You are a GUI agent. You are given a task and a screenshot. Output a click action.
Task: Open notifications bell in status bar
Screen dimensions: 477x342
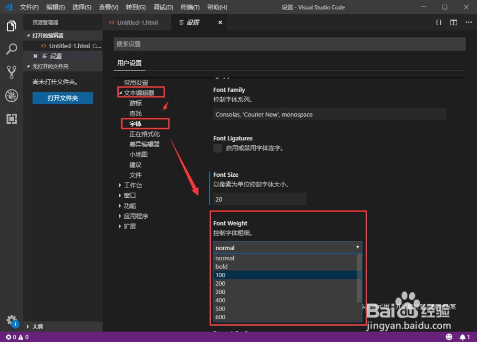pos(465,337)
